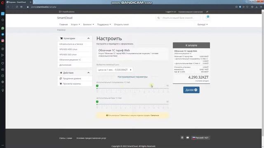Expand the Биллинг menu

point(88,25)
